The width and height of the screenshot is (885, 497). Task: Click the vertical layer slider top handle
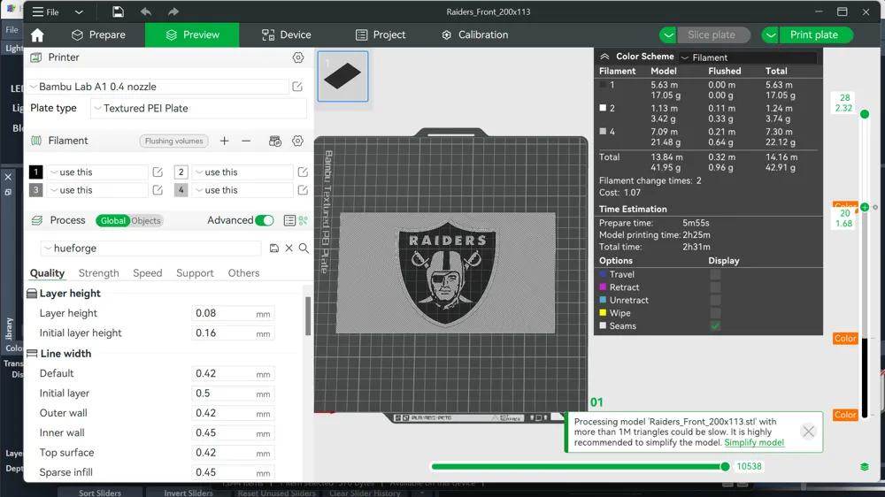[864, 114]
